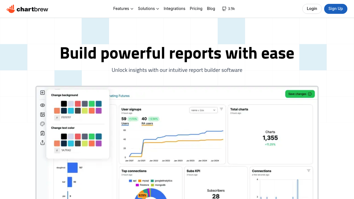
Task: Open the color palette icon in the sidebar
Action: [42, 124]
